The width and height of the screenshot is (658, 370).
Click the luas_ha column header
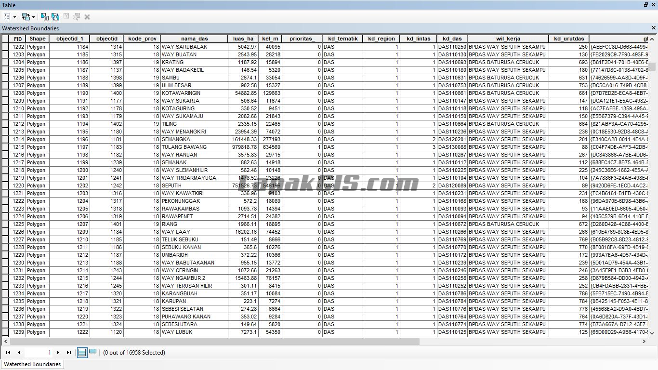[244, 39]
